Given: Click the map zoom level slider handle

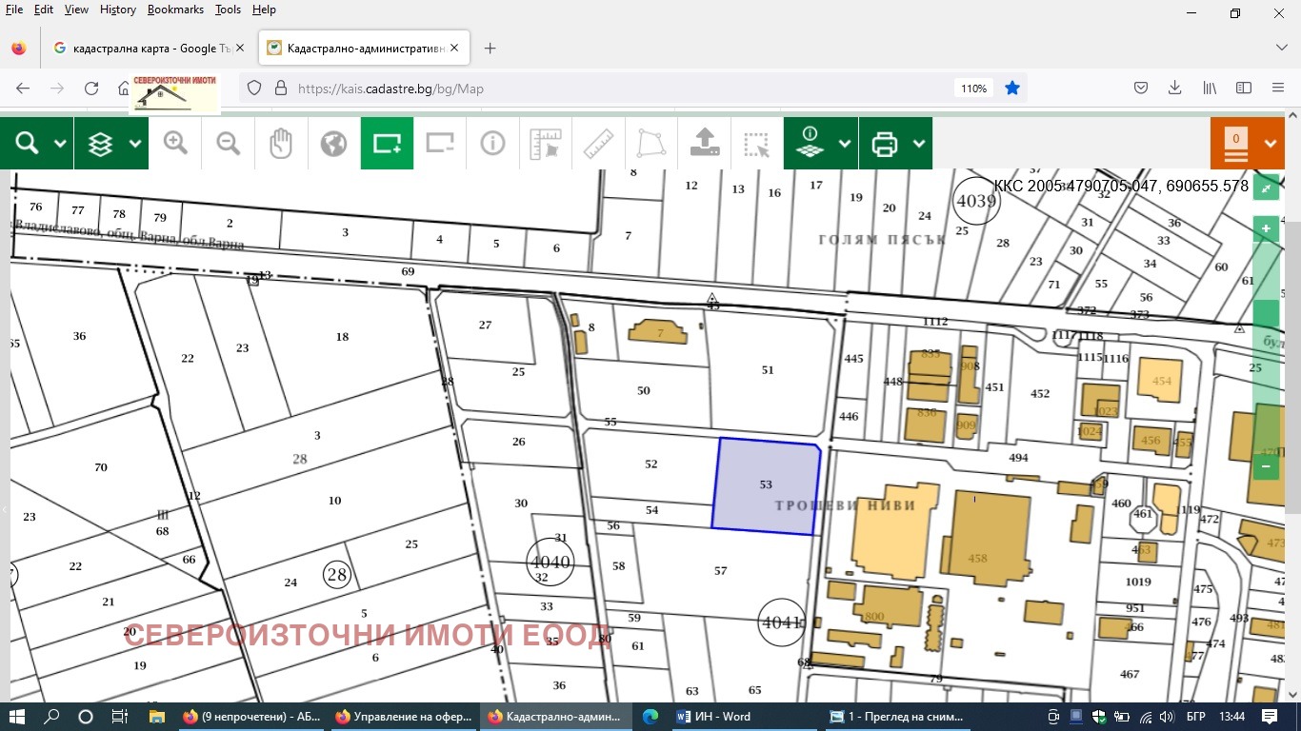Looking at the screenshot, I should click(1266, 312).
